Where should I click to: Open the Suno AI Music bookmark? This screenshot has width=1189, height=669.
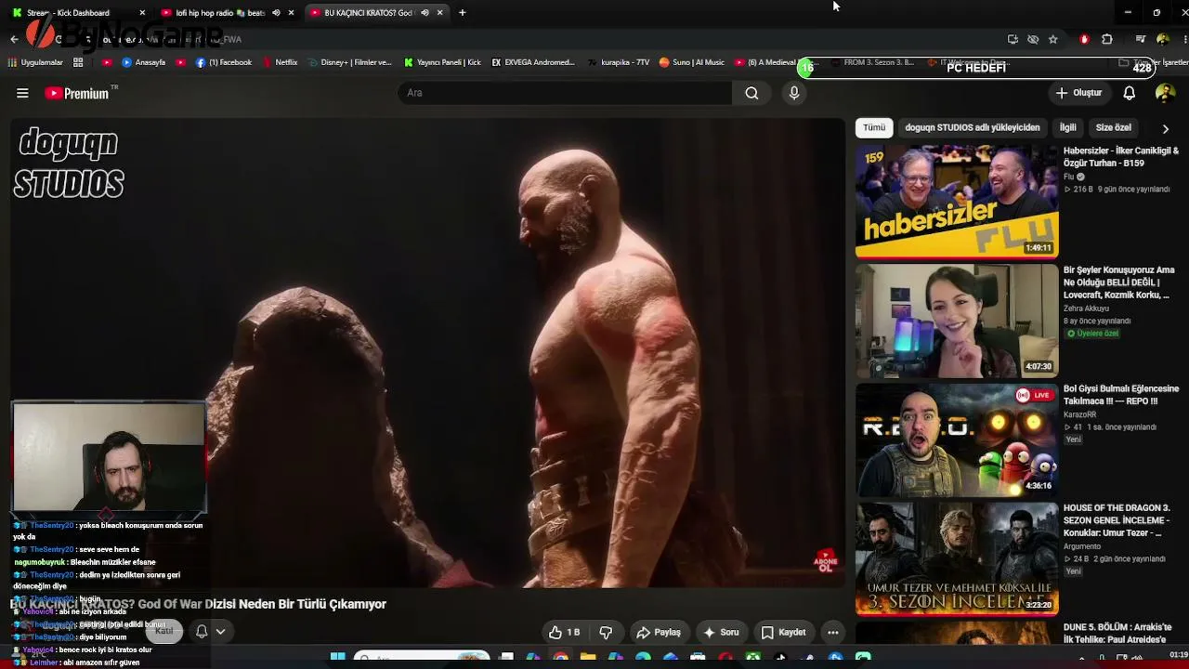(691, 62)
